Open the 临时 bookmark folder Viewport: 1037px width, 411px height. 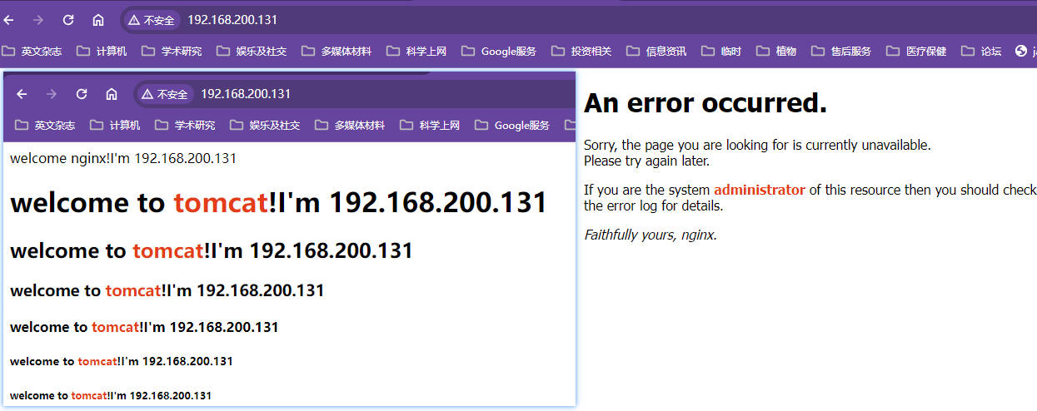point(721,52)
